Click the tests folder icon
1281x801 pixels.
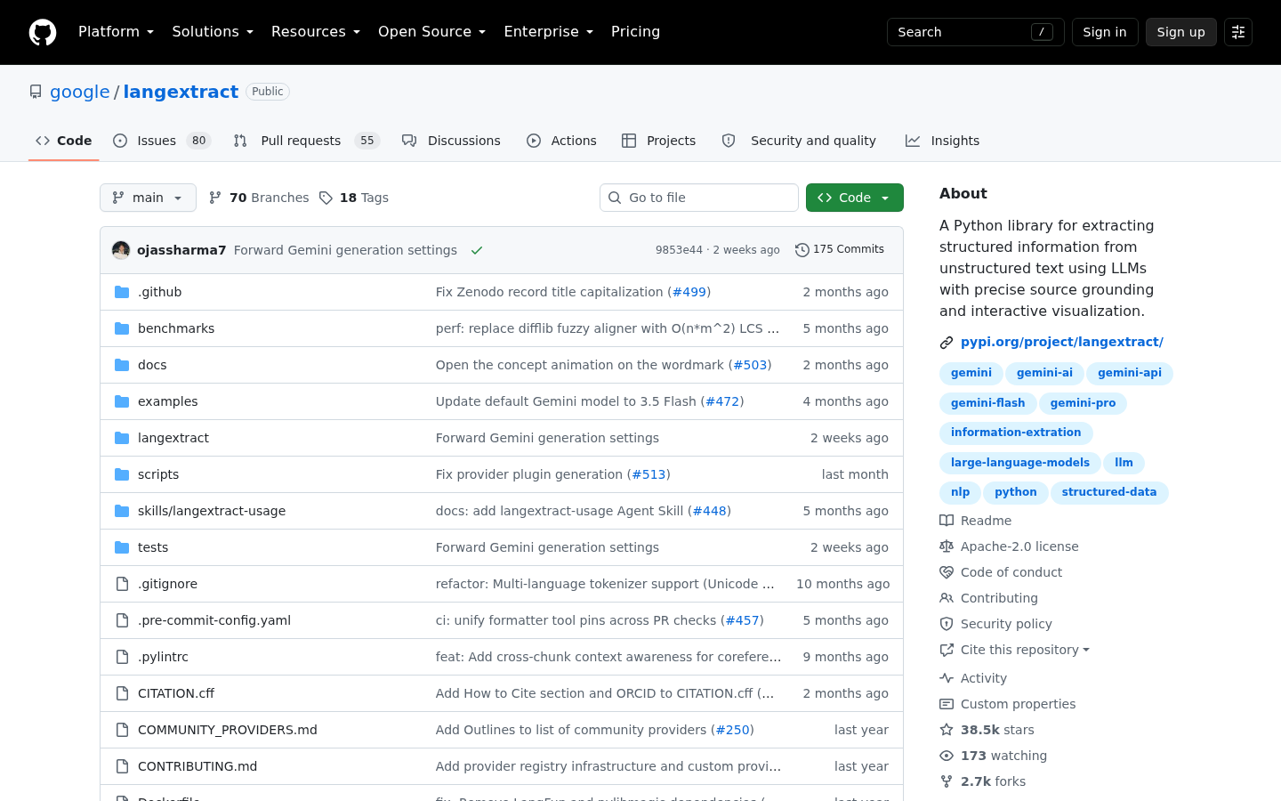pyautogui.click(x=122, y=547)
